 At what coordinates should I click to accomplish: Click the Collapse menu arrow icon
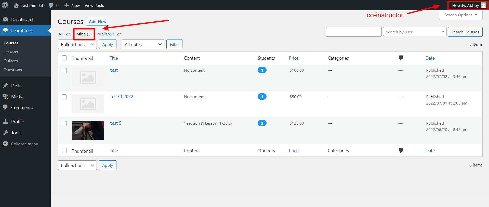5,144
